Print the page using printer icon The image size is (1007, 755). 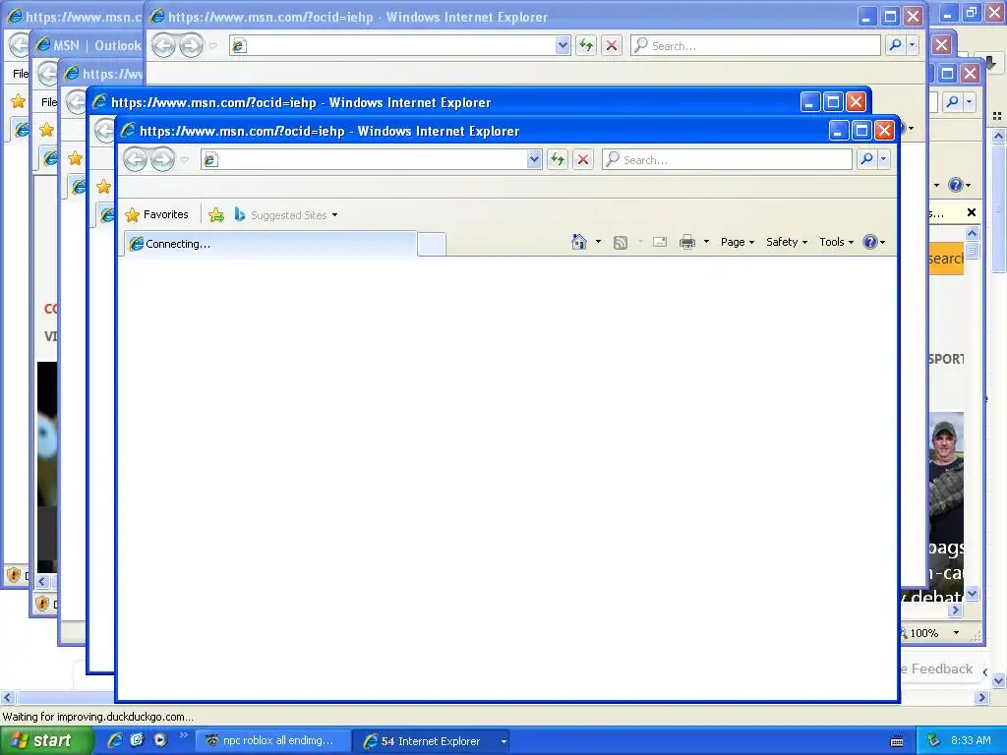pos(687,242)
